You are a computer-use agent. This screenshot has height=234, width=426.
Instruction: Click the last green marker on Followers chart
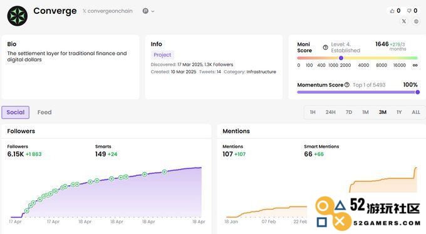tap(164, 172)
